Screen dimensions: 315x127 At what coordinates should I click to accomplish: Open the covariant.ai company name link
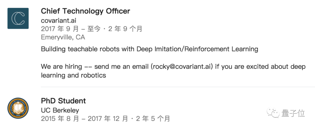coord(59,21)
